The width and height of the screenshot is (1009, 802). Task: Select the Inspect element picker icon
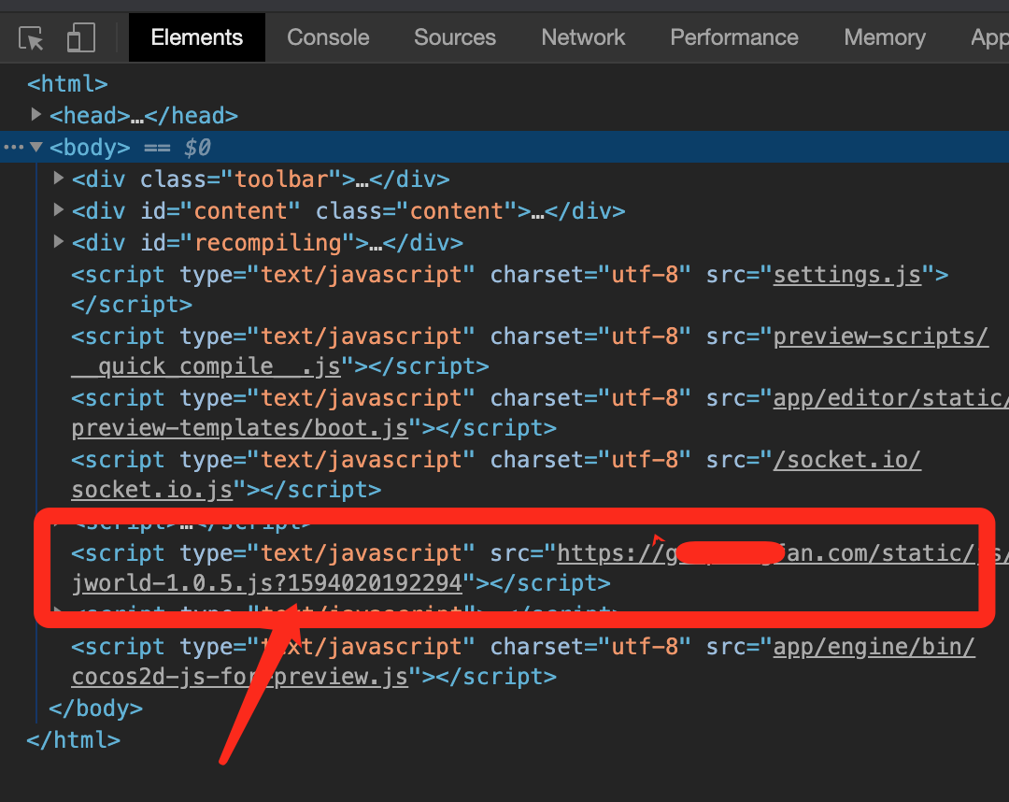[31, 37]
